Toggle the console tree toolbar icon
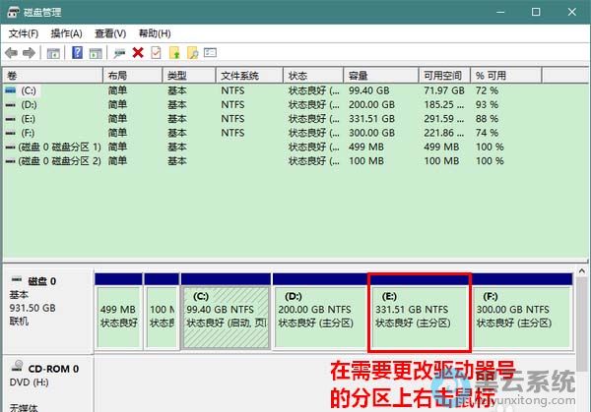The width and height of the screenshot is (591, 412). pos(54,53)
